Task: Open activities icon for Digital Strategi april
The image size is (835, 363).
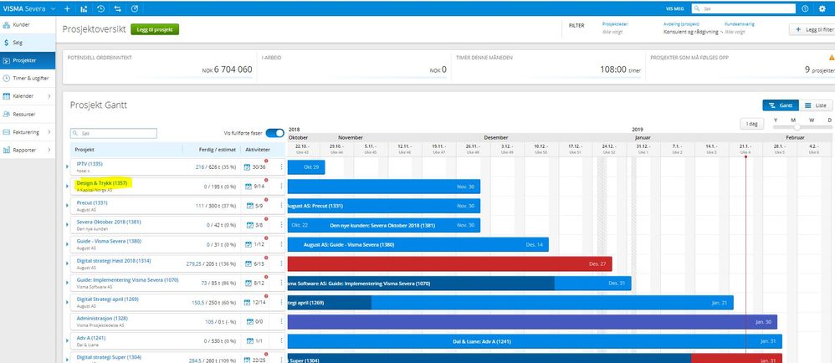Action: 247,302
